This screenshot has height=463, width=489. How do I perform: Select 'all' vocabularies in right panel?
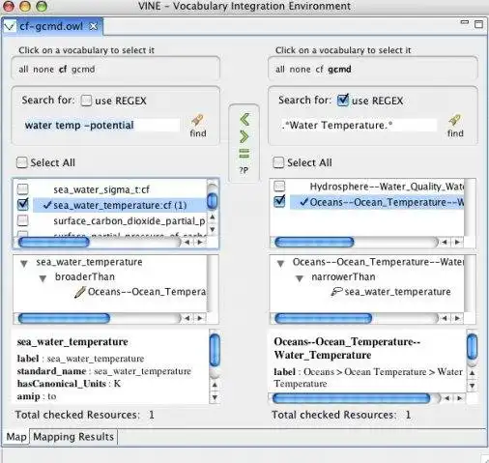[280, 70]
